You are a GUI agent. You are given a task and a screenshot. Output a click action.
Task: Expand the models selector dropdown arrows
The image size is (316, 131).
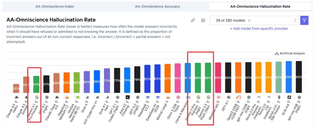tap(295, 21)
